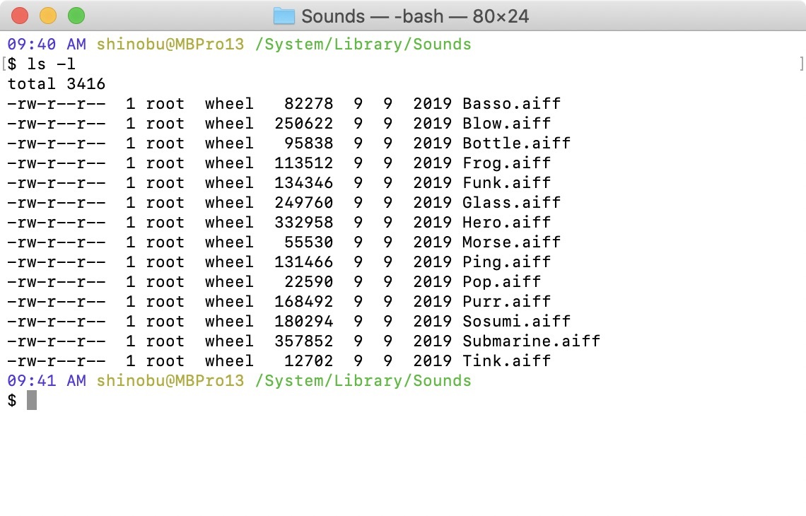Click the /System/Library/Sounds path in 09:41 prompt
Image resolution: width=806 pixels, height=516 pixels.
363,381
